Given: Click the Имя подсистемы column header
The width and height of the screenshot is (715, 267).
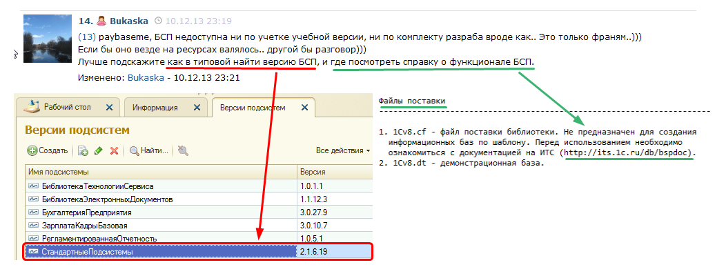Looking at the screenshot, I should click(x=161, y=172).
